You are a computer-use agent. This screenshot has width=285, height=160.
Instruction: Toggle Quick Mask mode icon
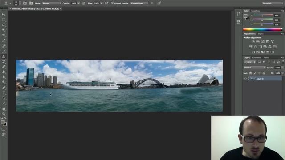tap(4, 129)
